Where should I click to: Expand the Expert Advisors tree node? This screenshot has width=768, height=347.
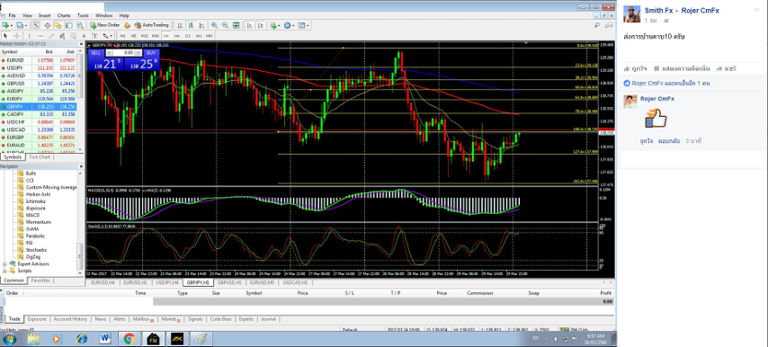pos(4,263)
